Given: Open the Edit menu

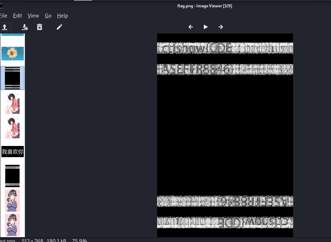Looking at the screenshot, I should point(17,16).
